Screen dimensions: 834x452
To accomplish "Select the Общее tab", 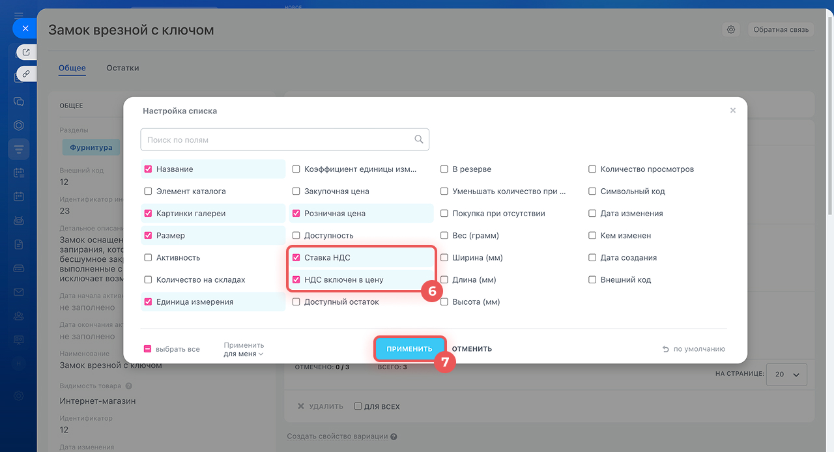I will (72, 68).
